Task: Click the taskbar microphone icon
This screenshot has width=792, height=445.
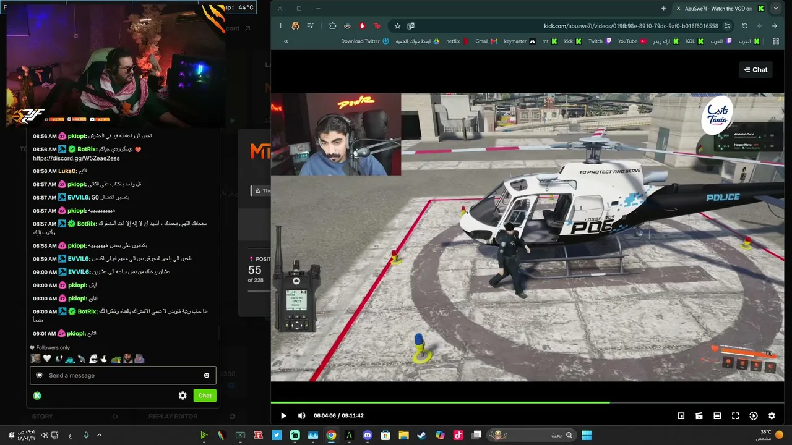Action: coord(86,435)
